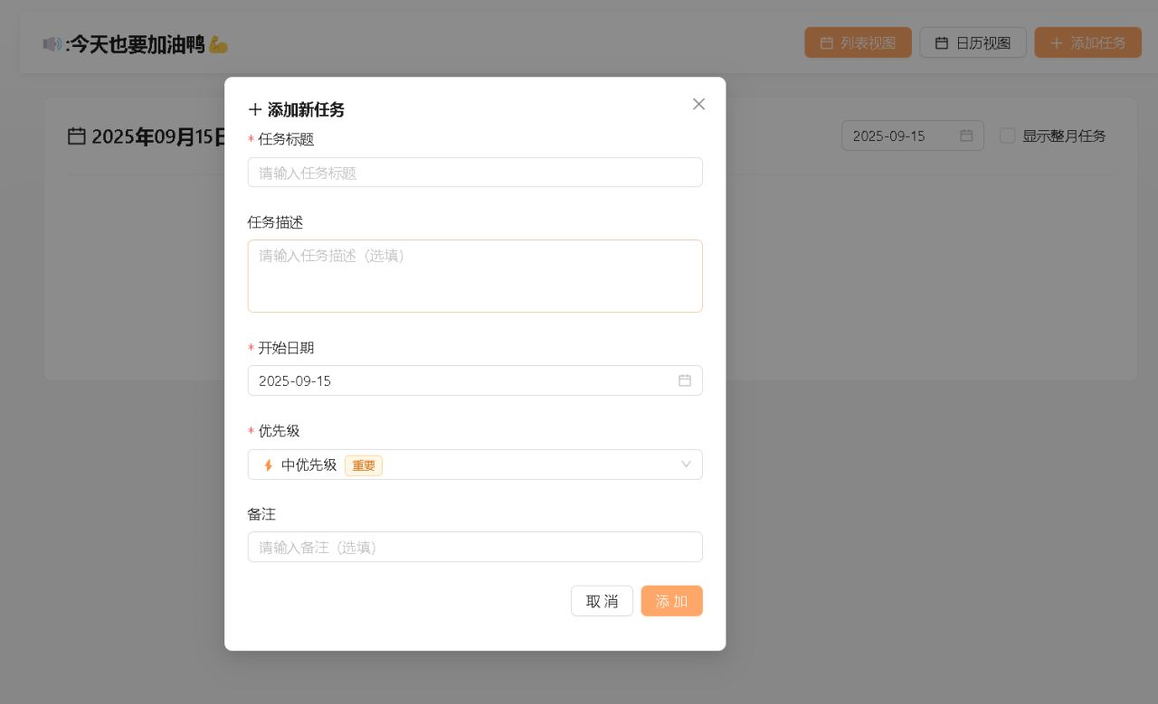Switch to 列表视图 list view
The height and width of the screenshot is (704, 1158).
[x=858, y=42]
